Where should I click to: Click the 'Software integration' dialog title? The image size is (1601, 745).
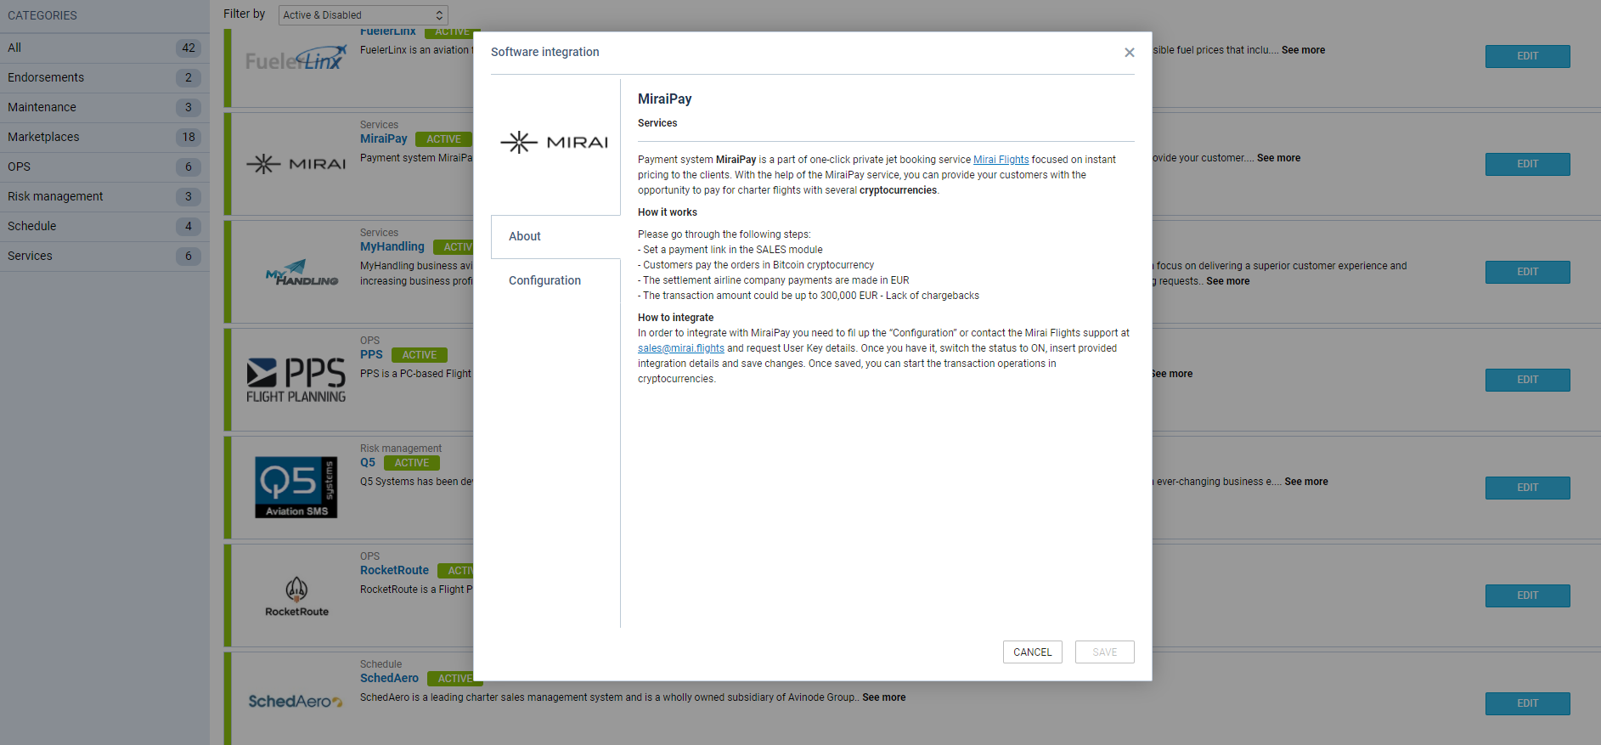tap(544, 52)
